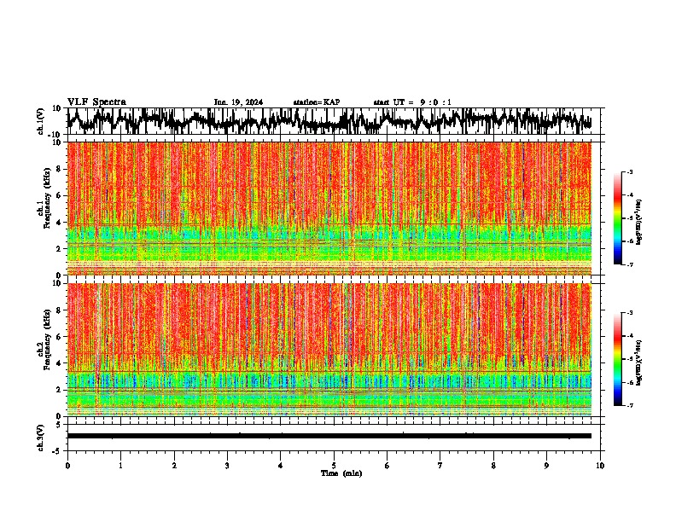Click the time axis tick label "9"

pyautogui.click(x=546, y=466)
